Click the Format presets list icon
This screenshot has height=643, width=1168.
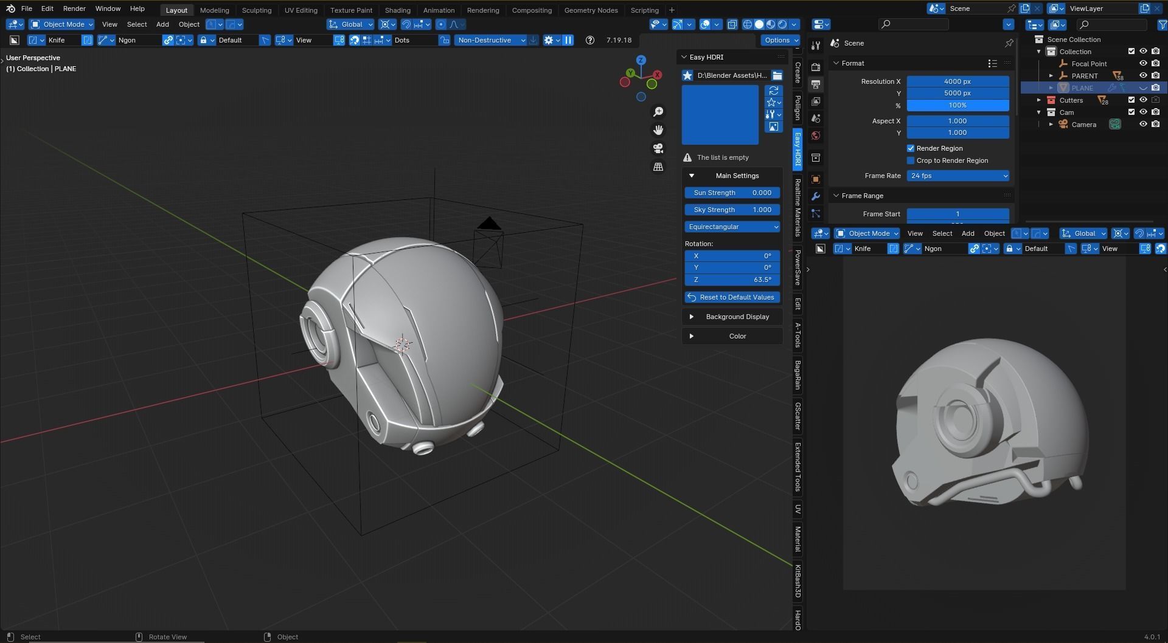pyautogui.click(x=992, y=63)
